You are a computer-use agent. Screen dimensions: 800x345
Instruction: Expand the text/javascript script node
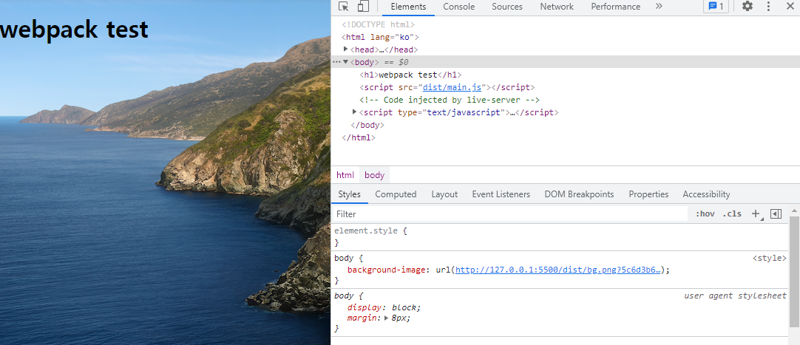(x=355, y=112)
